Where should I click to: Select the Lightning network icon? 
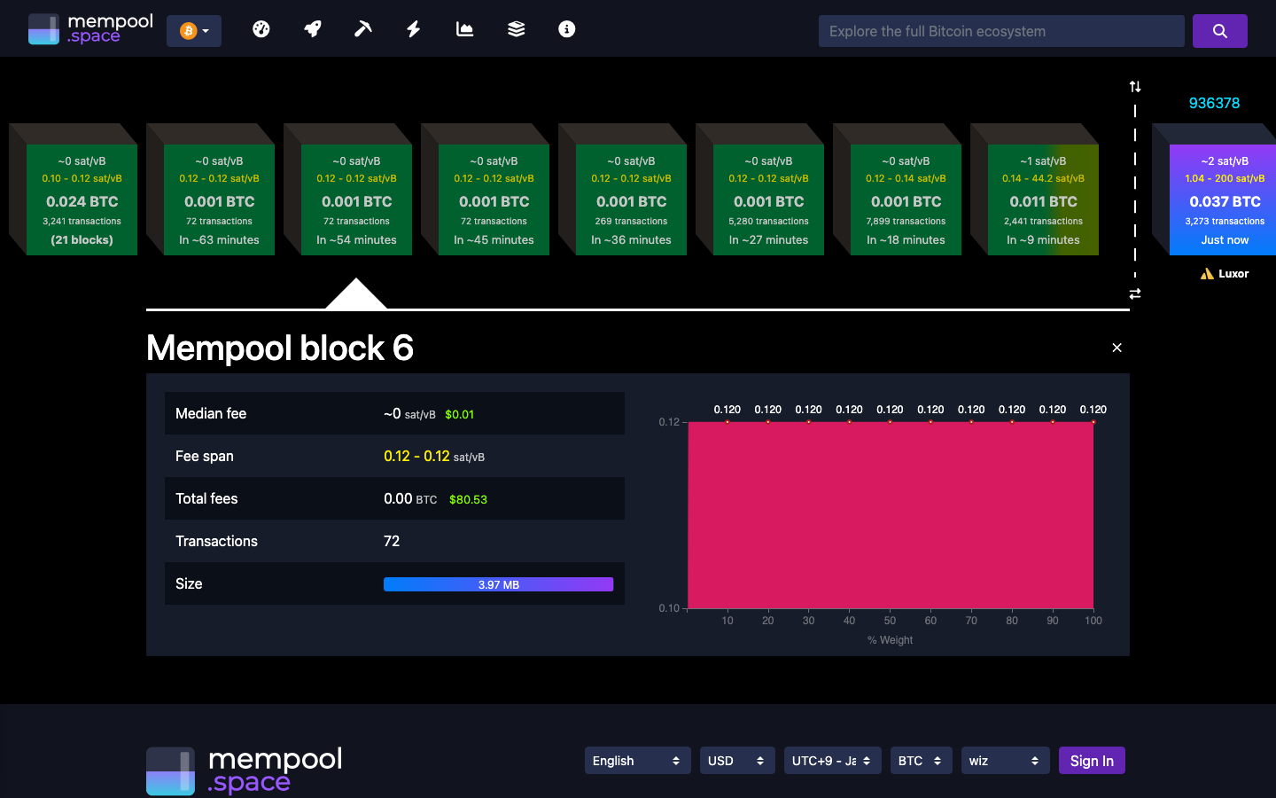coord(413,28)
